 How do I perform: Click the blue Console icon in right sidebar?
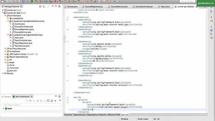click(211, 30)
